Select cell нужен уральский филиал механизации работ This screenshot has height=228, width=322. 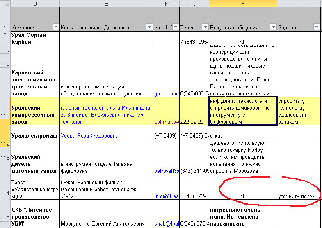tap(106, 187)
